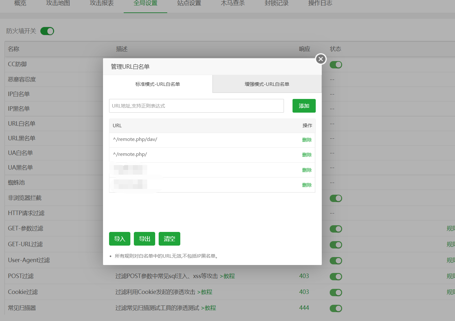This screenshot has height=321, width=455.
Task: Toggle the 非浏览器拦截 status switch
Action: (335, 199)
